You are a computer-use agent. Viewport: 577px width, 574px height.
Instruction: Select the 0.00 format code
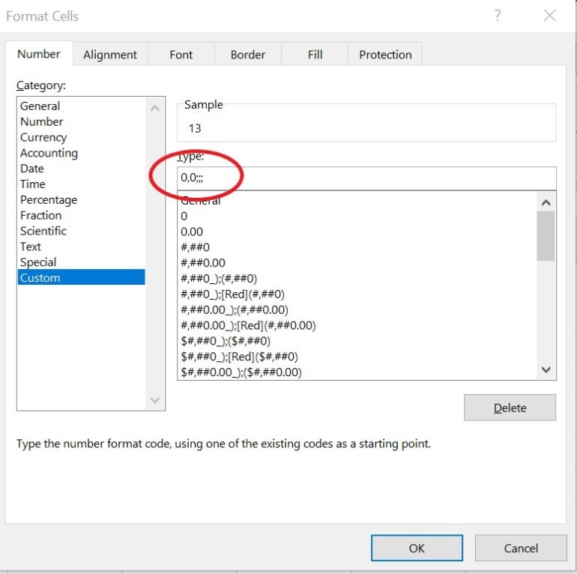(192, 232)
